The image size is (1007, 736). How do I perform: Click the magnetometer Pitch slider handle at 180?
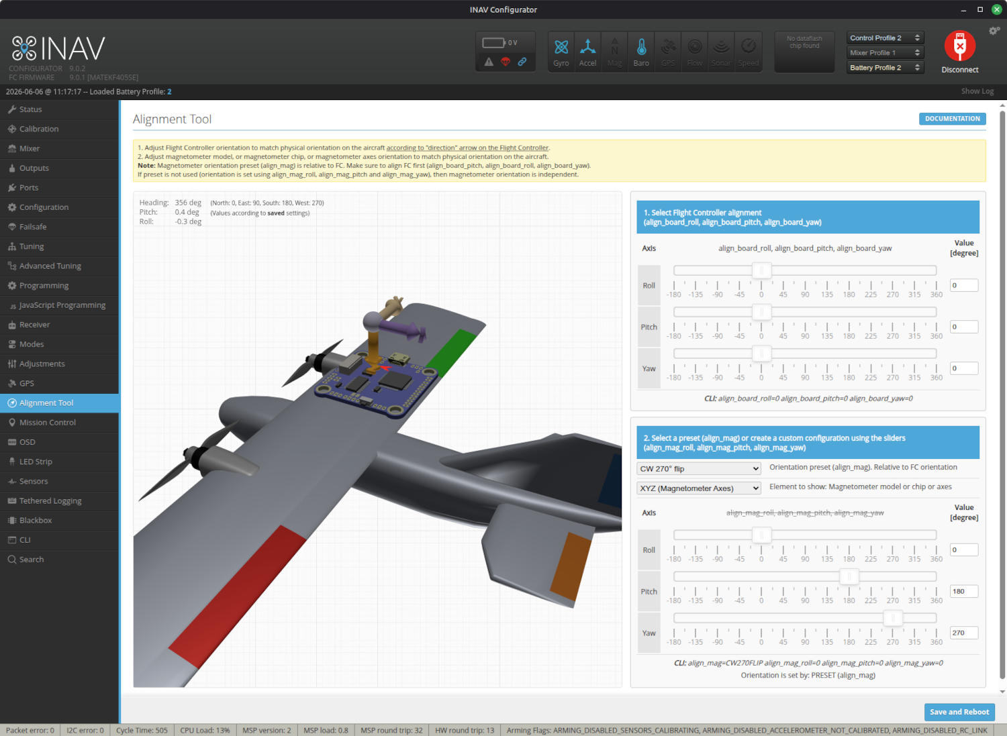tap(849, 576)
